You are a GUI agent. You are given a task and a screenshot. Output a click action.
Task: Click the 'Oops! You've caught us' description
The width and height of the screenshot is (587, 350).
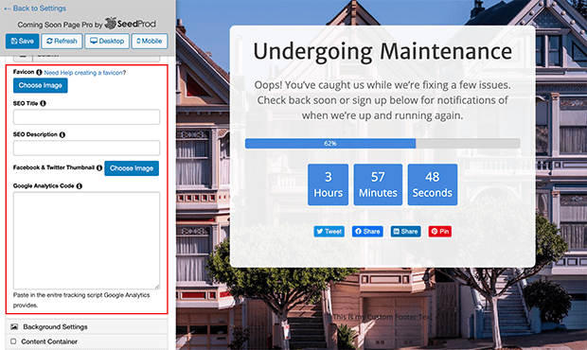tap(382, 100)
